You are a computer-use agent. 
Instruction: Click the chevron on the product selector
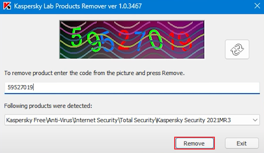pos(255,120)
